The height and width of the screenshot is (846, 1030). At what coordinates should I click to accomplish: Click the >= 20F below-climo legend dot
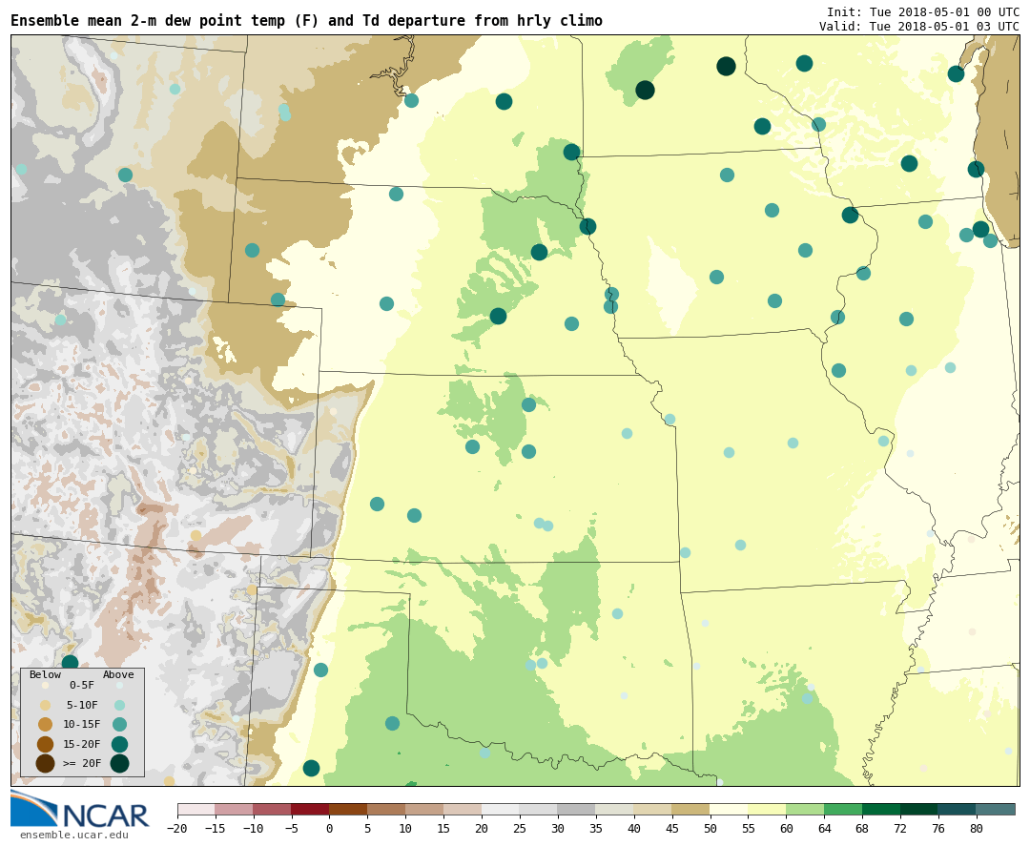[x=45, y=763]
